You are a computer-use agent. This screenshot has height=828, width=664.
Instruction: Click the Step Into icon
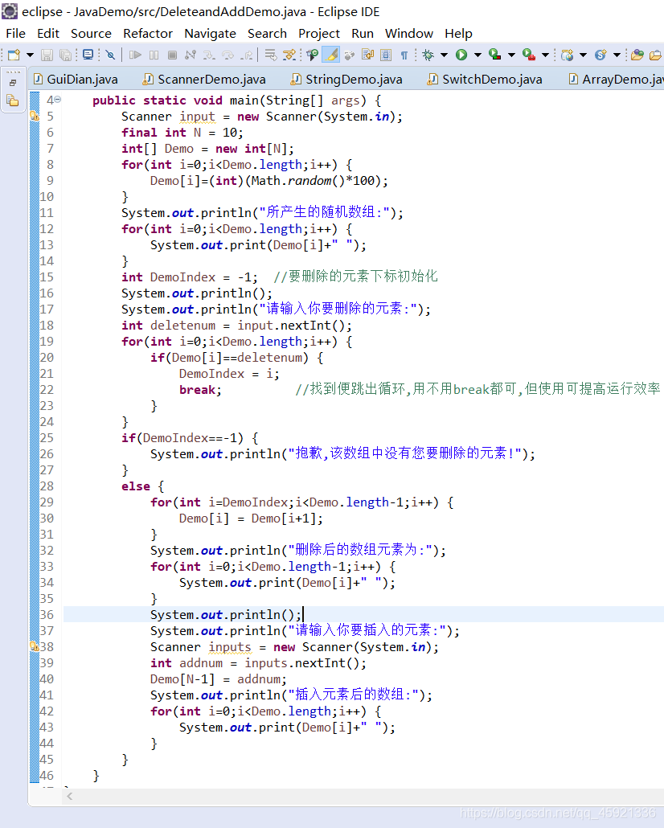pyautogui.click(x=209, y=55)
